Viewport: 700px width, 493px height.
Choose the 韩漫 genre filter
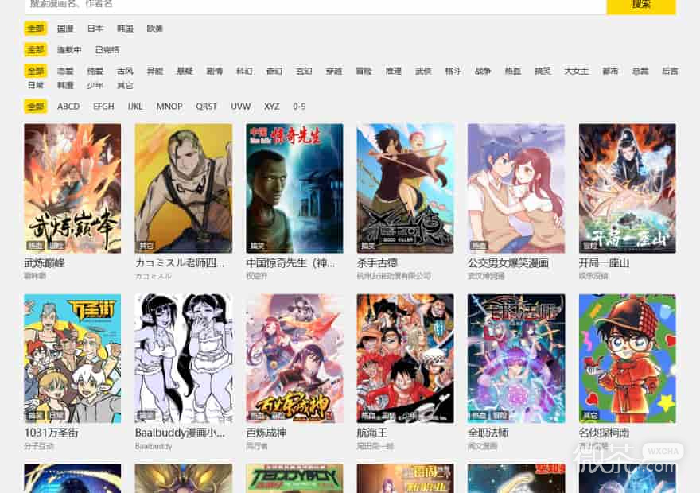point(65,85)
